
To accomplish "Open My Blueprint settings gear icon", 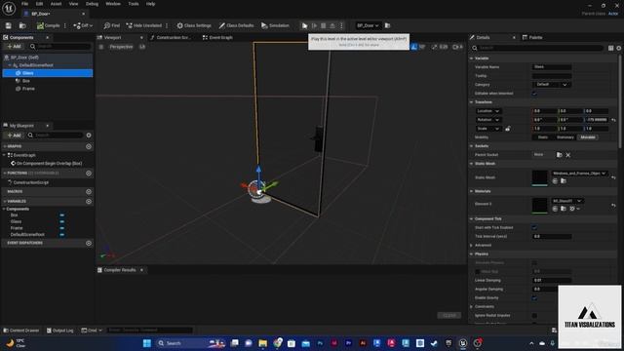I will pyautogui.click(x=89, y=136).
